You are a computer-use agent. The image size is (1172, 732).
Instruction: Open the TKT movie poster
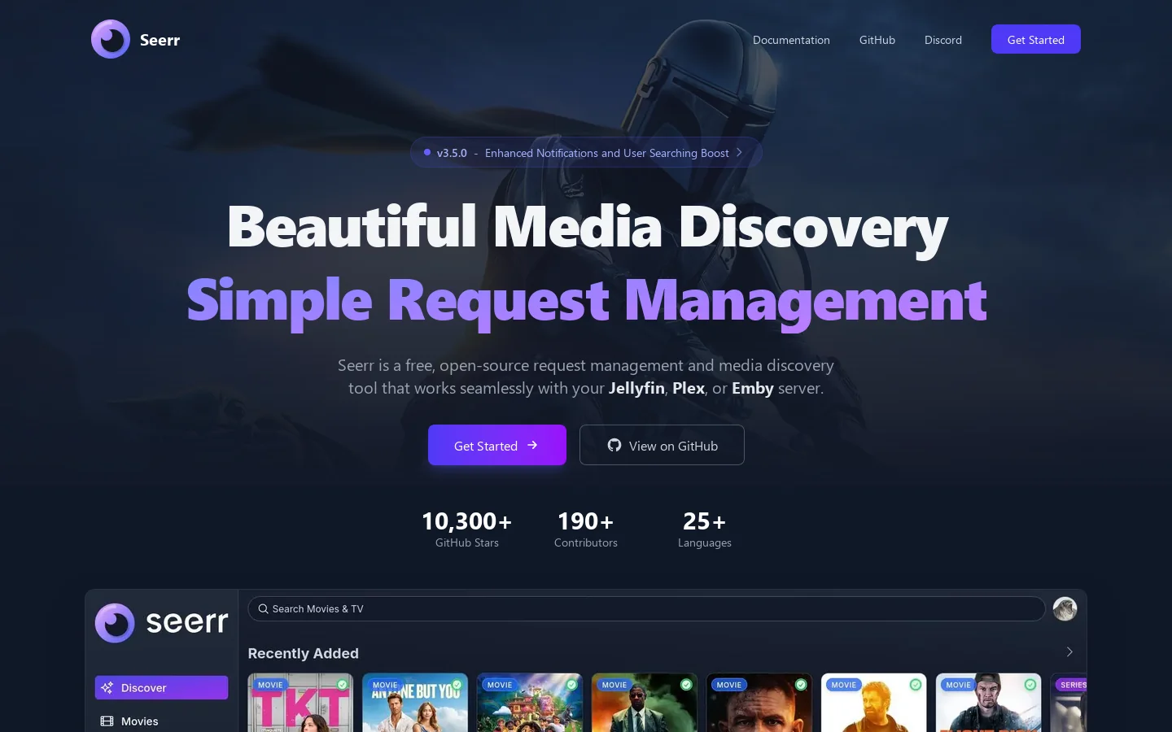pyautogui.click(x=300, y=704)
